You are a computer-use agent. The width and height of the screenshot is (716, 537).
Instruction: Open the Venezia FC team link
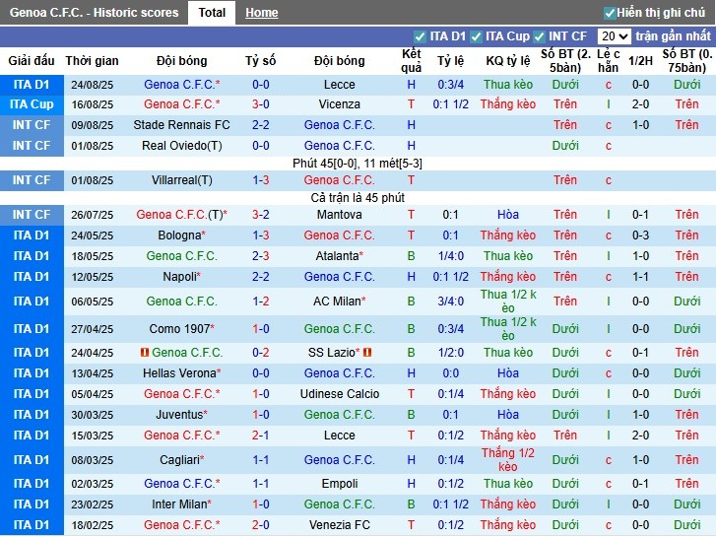[x=339, y=525]
